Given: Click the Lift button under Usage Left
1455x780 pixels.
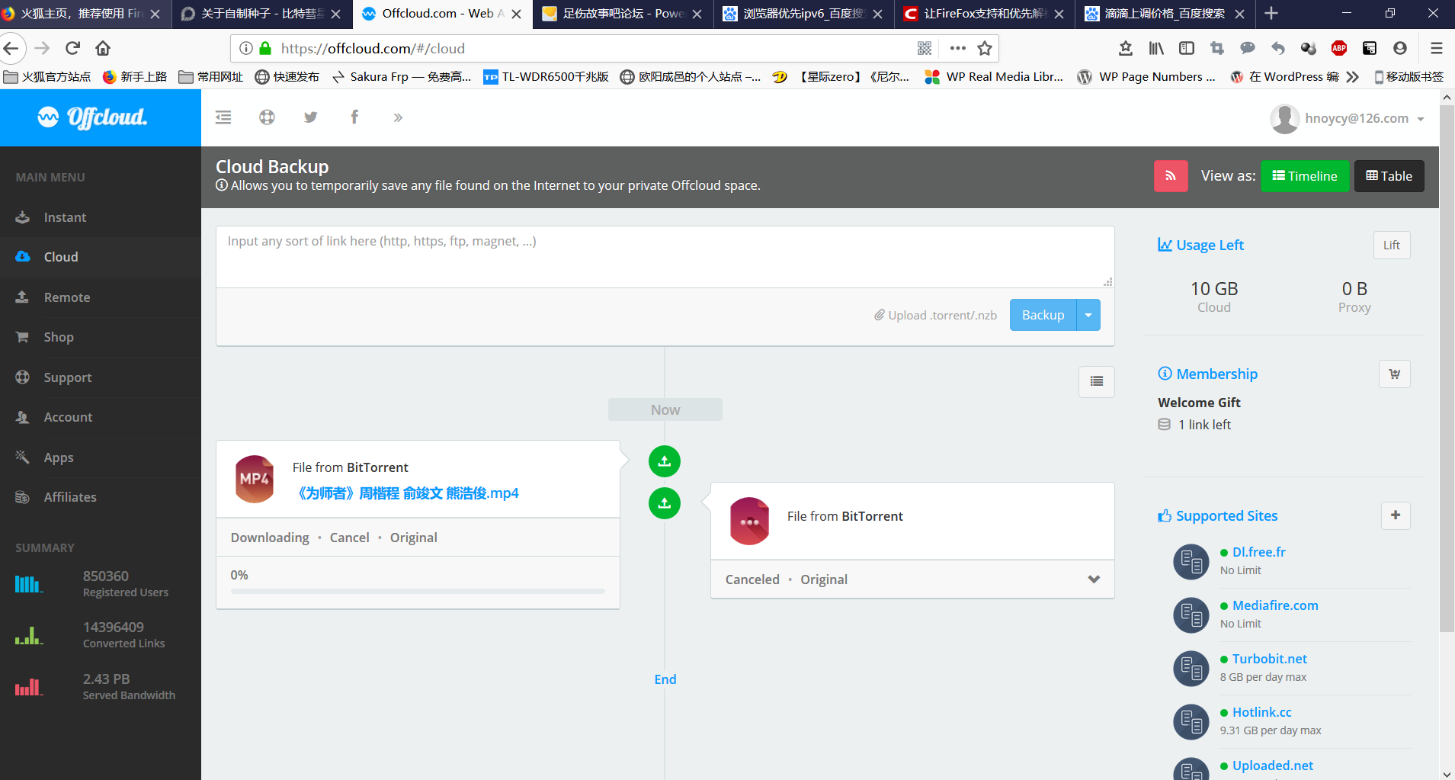Looking at the screenshot, I should pyautogui.click(x=1391, y=245).
